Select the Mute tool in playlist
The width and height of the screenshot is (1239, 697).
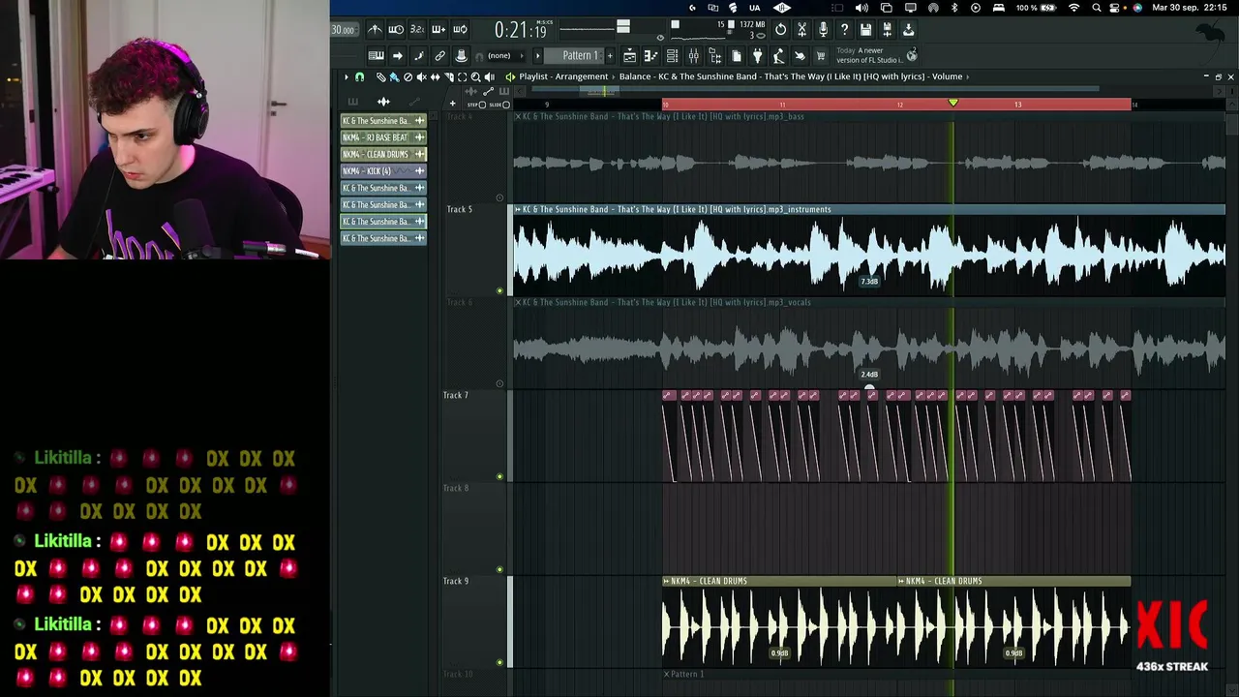pos(421,76)
